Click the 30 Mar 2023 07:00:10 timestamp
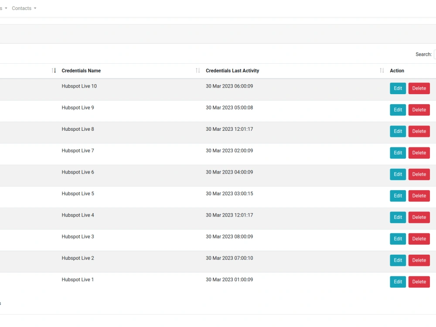The image size is (436, 327). click(229, 258)
